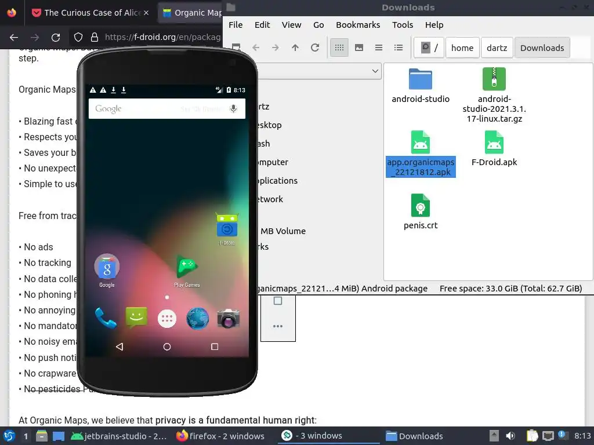Viewport: 594px width, 445px height.
Task: Click the Firefox site security padlock
Action: (95, 37)
